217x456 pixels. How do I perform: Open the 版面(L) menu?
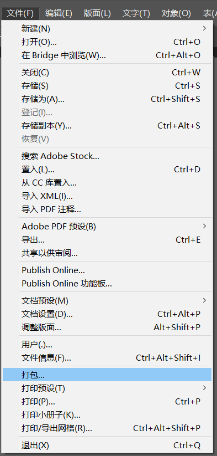(x=97, y=13)
